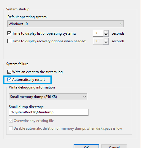Click the memory dump dropdown chevron
141x148 pixels.
(85, 97)
